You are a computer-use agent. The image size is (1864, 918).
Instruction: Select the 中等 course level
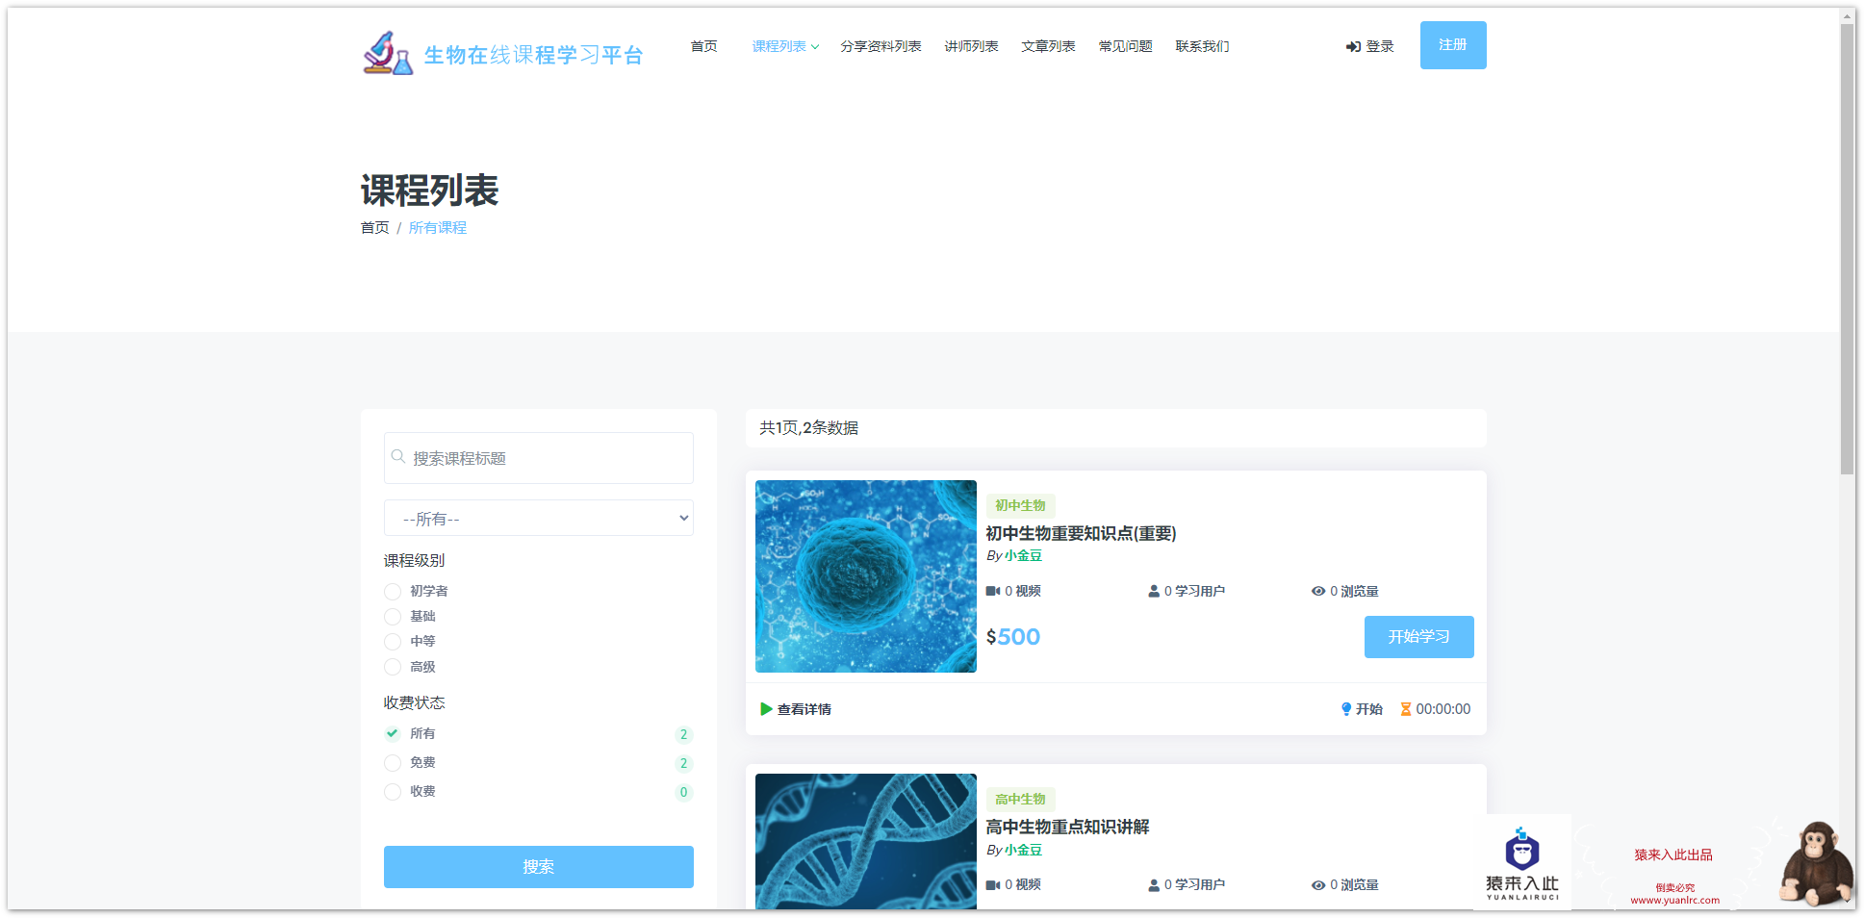pos(393,642)
